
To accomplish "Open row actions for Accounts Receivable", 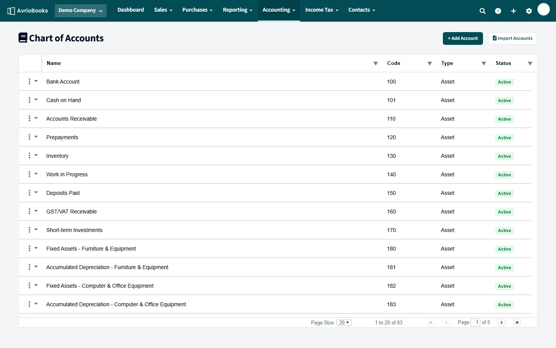I will pos(32,119).
